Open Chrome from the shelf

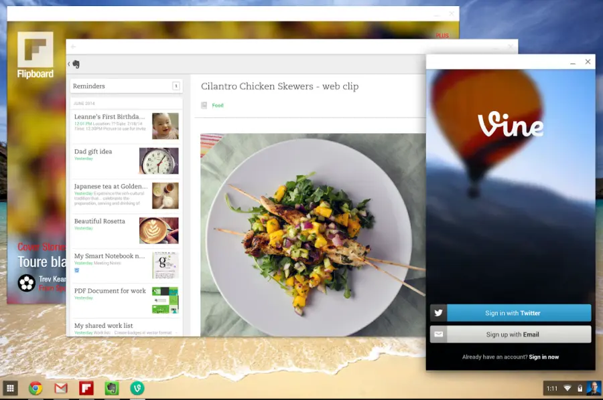pos(34,388)
